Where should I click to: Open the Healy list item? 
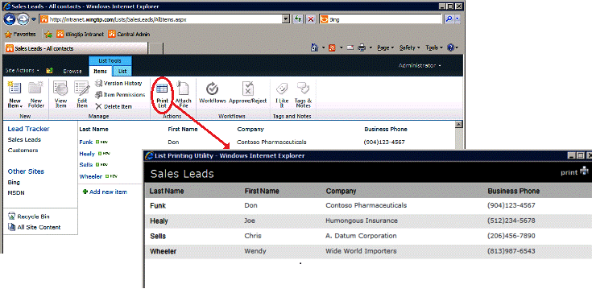(87, 154)
